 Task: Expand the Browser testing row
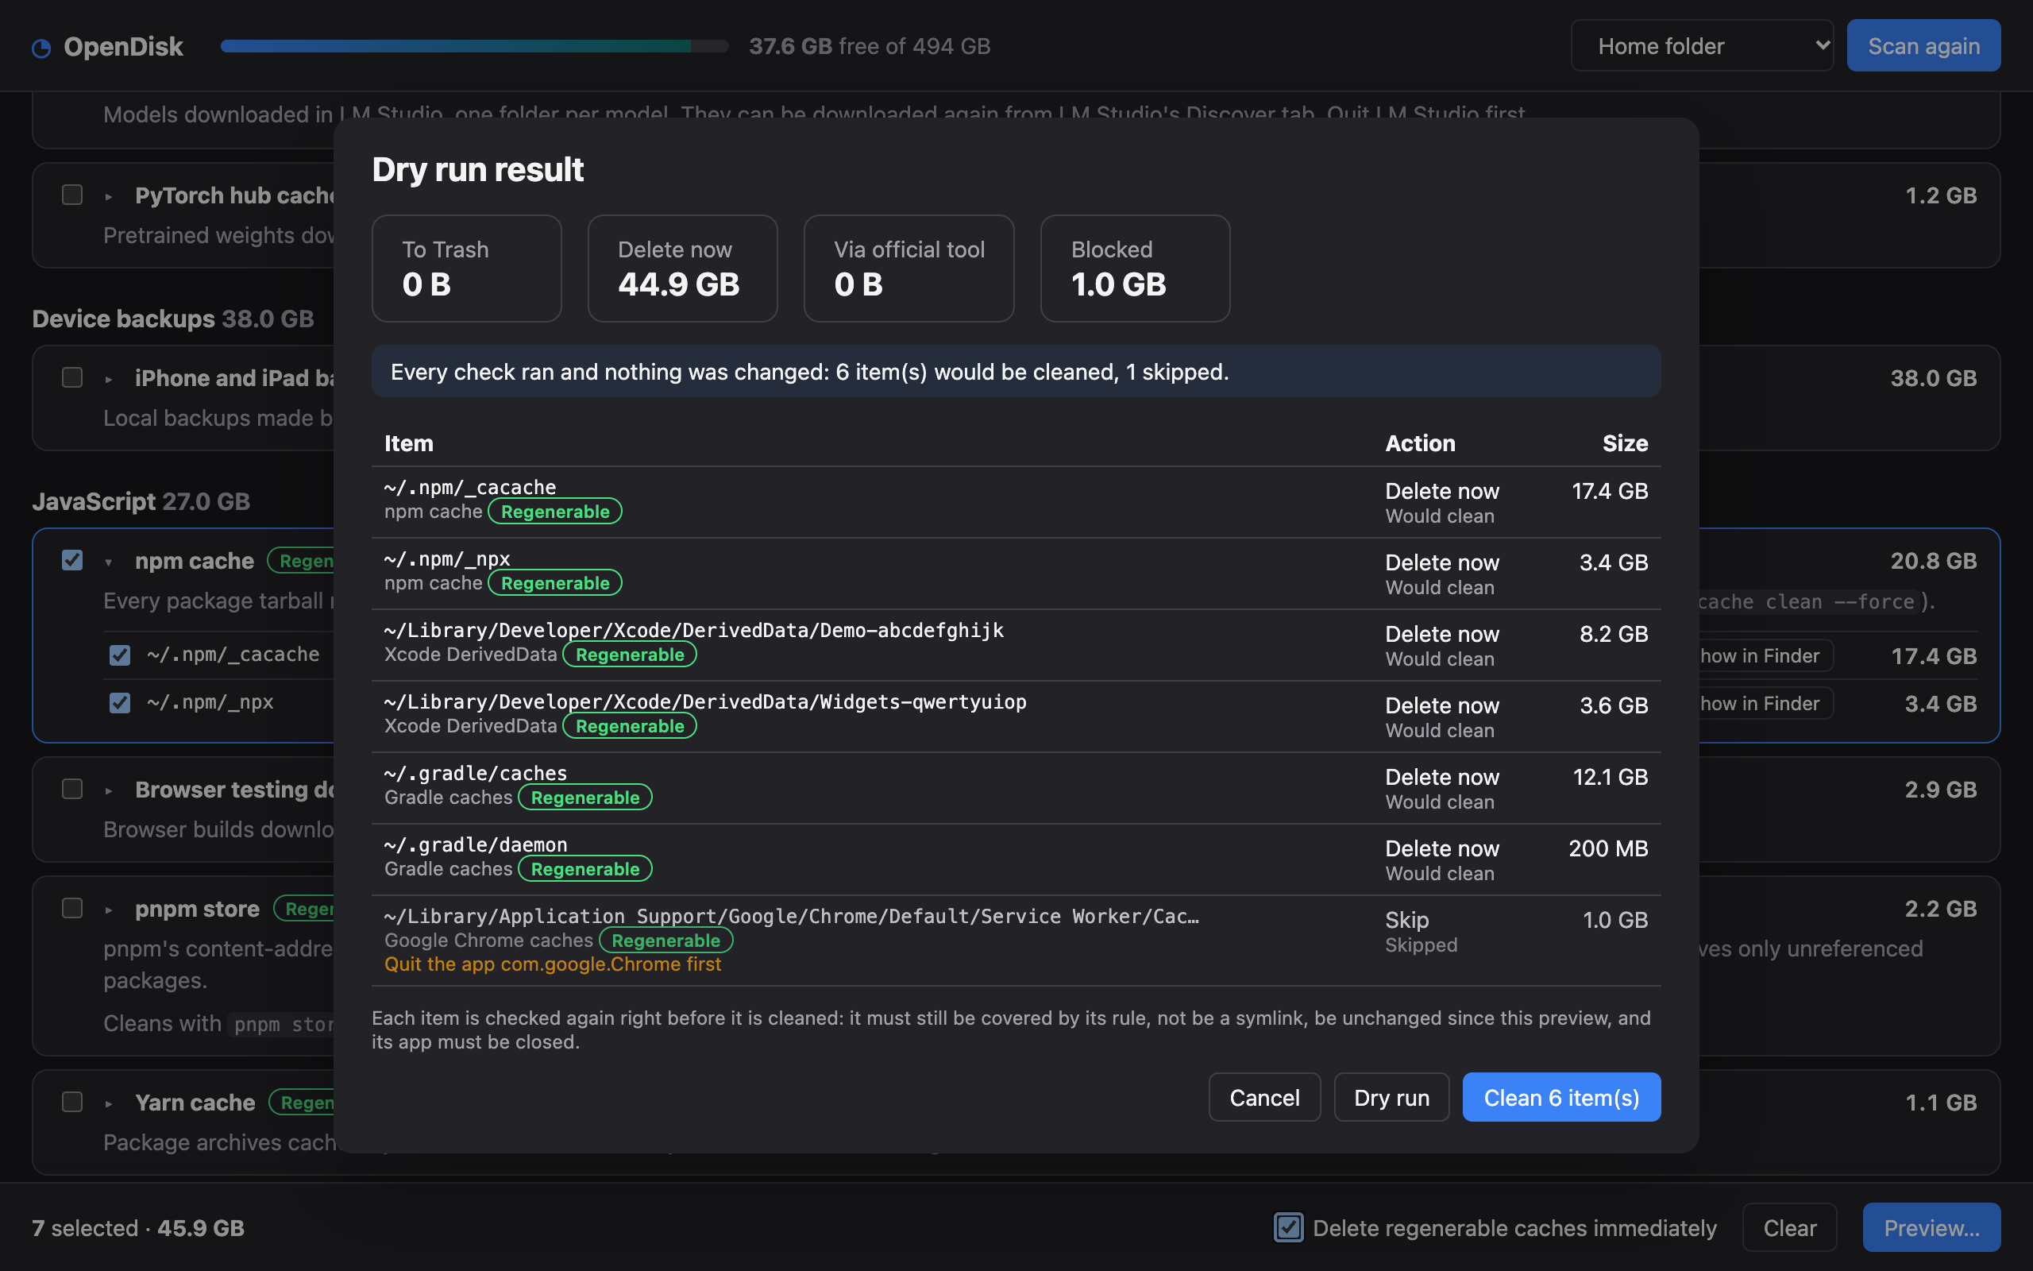point(108,790)
